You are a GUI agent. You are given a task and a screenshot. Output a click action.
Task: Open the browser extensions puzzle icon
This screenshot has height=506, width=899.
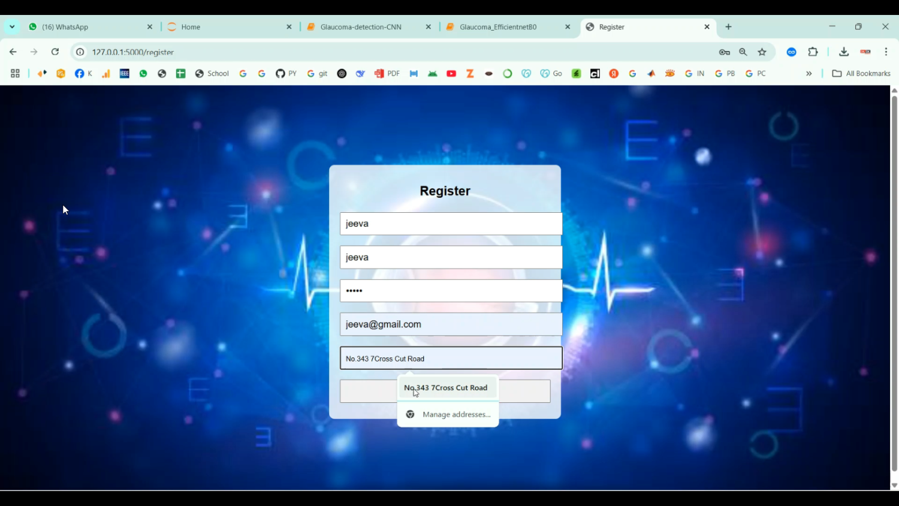pos(813,52)
